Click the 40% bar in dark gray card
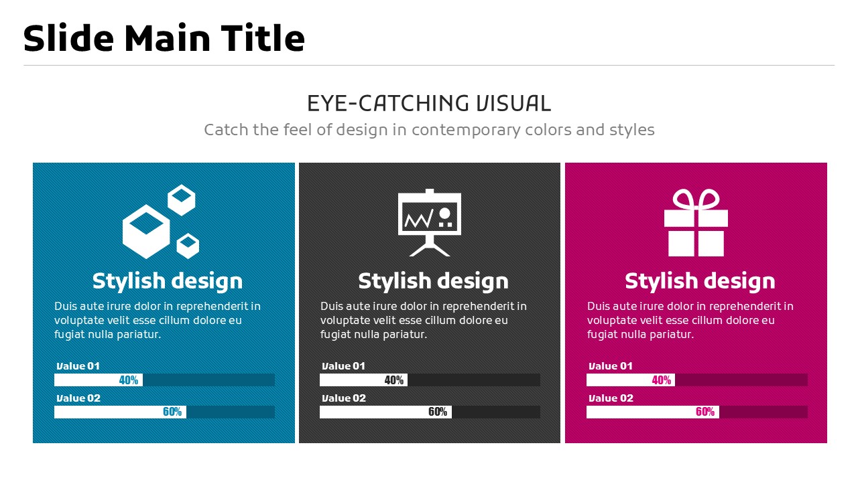The width and height of the screenshot is (858, 482). point(430,380)
